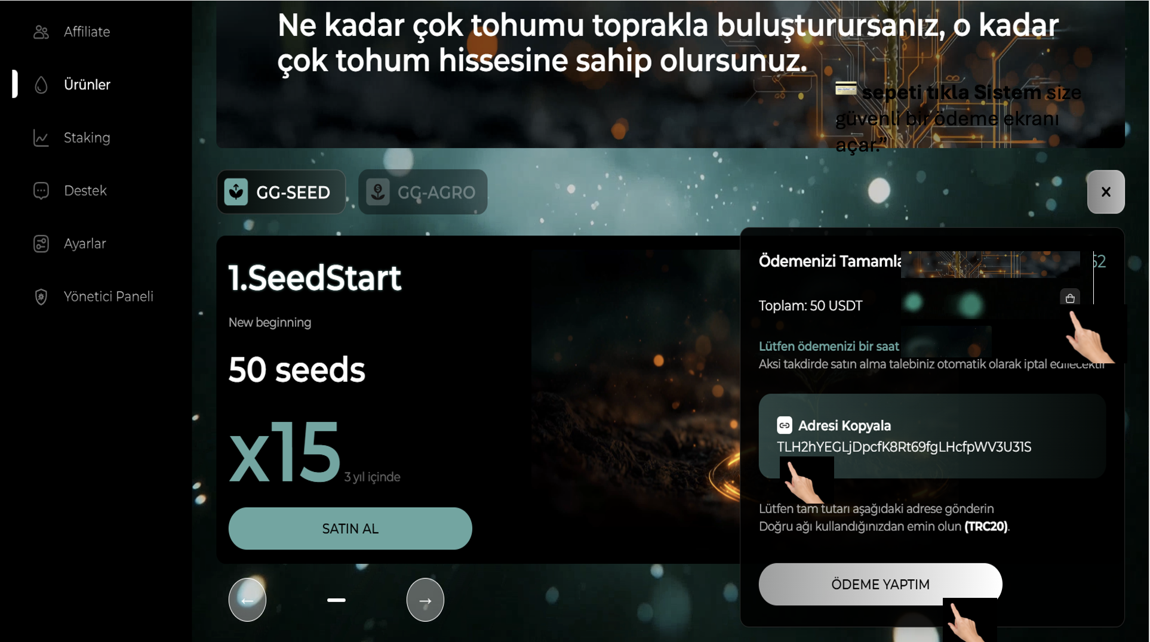Viewport: 1150px width, 642px height.
Task: Go to previous product with left arrow
Action: 247,600
